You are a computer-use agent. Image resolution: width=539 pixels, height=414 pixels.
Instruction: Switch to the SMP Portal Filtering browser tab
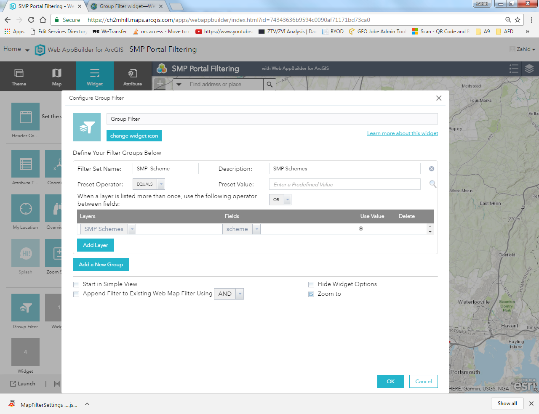(45, 6)
